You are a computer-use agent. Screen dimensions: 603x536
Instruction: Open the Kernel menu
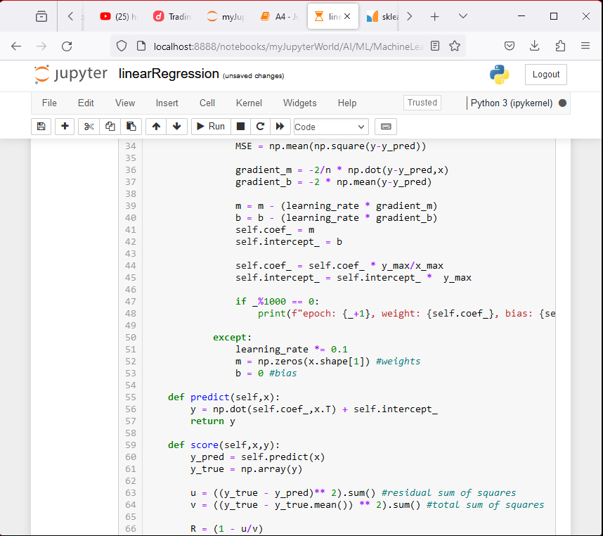[x=249, y=103]
